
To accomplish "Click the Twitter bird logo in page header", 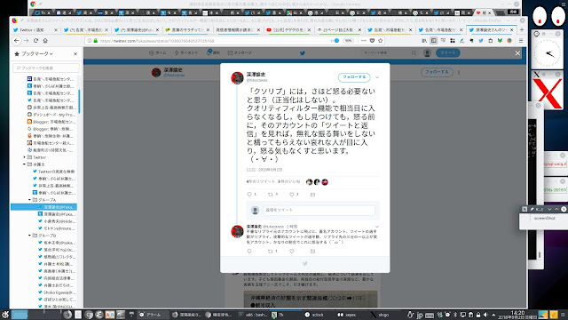I will [303, 53].
